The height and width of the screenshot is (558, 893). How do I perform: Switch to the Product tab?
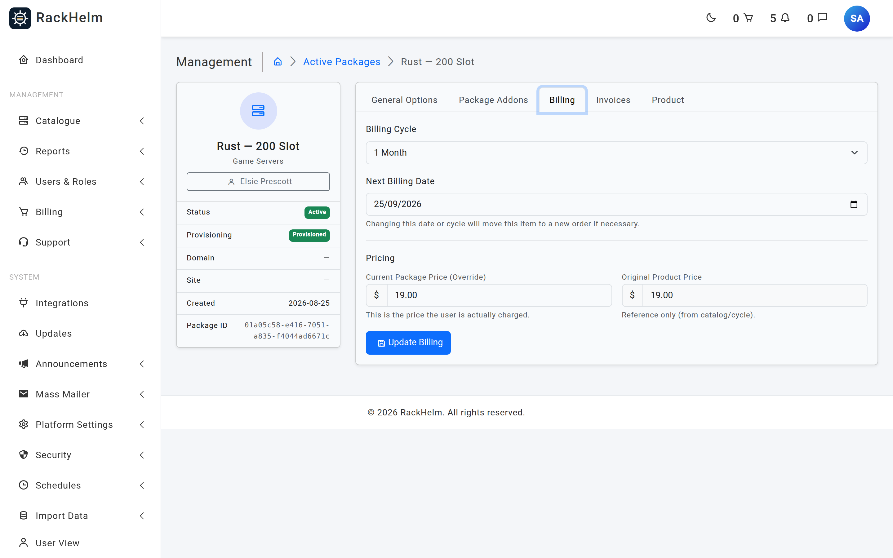coord(668,100)
